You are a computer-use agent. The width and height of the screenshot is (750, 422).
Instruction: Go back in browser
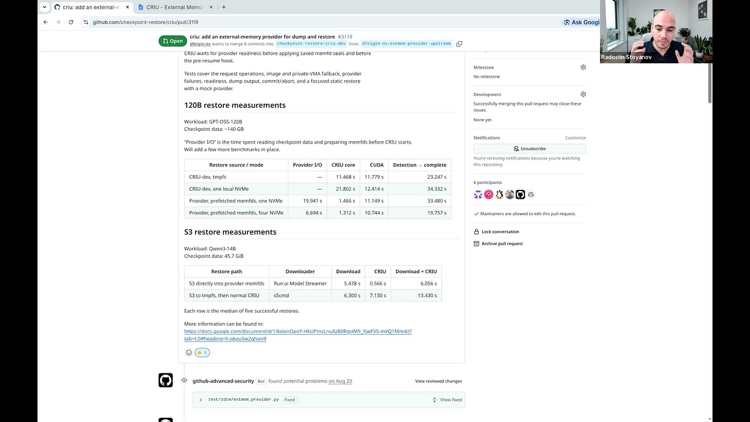click(x=46, y=22)
